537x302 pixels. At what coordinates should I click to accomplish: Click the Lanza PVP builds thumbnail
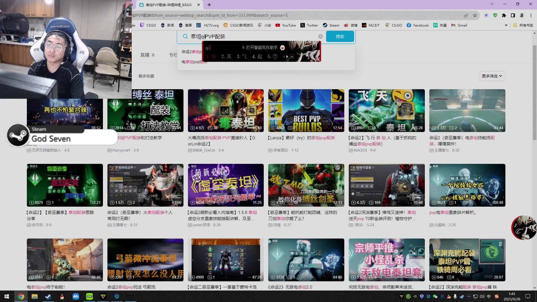click(x=306, y=110)
